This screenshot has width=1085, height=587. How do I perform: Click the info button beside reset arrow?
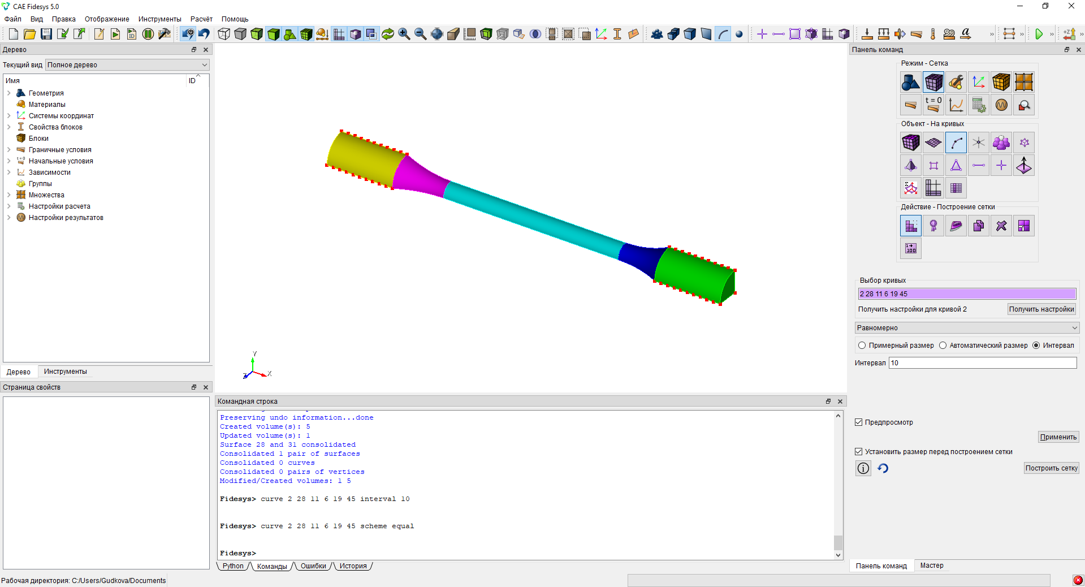(x=863, y=468)
